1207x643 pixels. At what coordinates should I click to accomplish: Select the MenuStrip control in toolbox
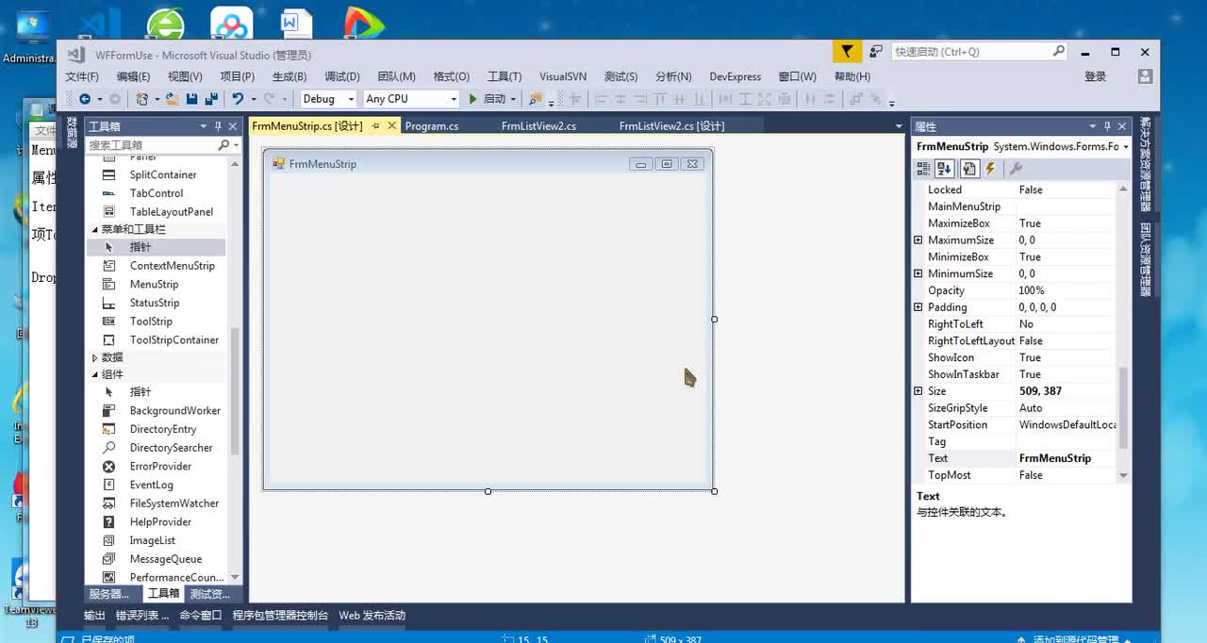click(156, 284)
